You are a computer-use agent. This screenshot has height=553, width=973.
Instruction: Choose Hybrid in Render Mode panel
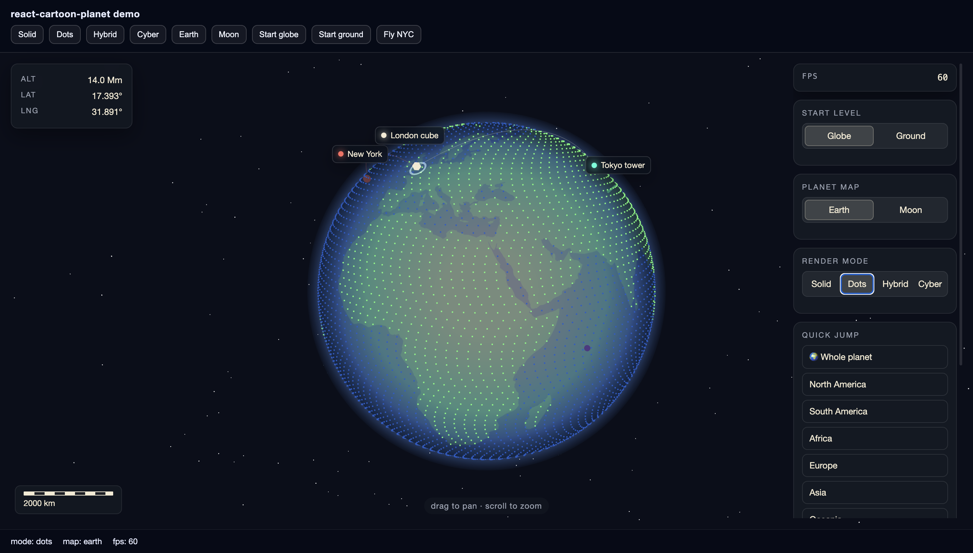[895, 284]
